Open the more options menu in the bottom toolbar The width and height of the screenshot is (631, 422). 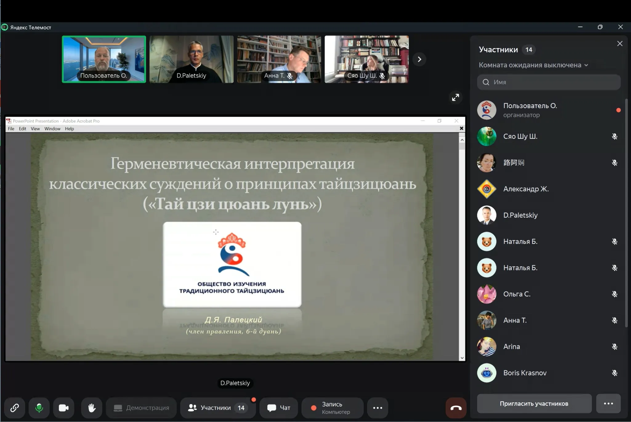pyautogui.click(x=378, y=408)
